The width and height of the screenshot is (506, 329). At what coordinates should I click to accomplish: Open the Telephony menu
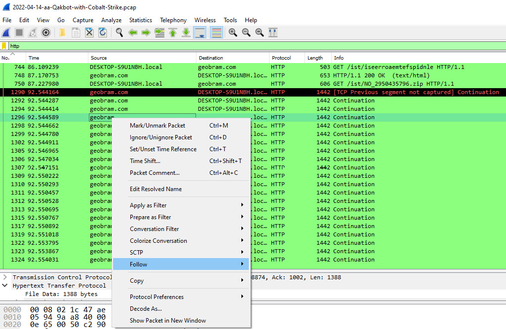click(x=173, y=20)
